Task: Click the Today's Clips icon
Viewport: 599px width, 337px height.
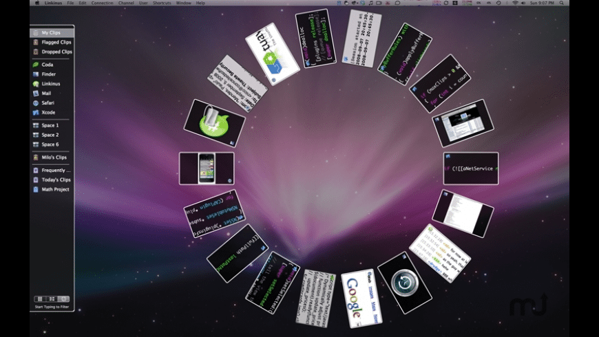Action: (x=36, y=180)
